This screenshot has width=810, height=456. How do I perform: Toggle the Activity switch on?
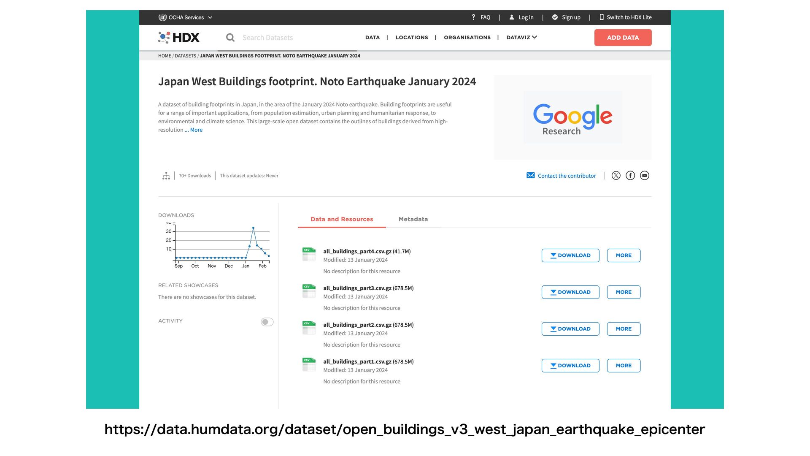tap(267, 322)
